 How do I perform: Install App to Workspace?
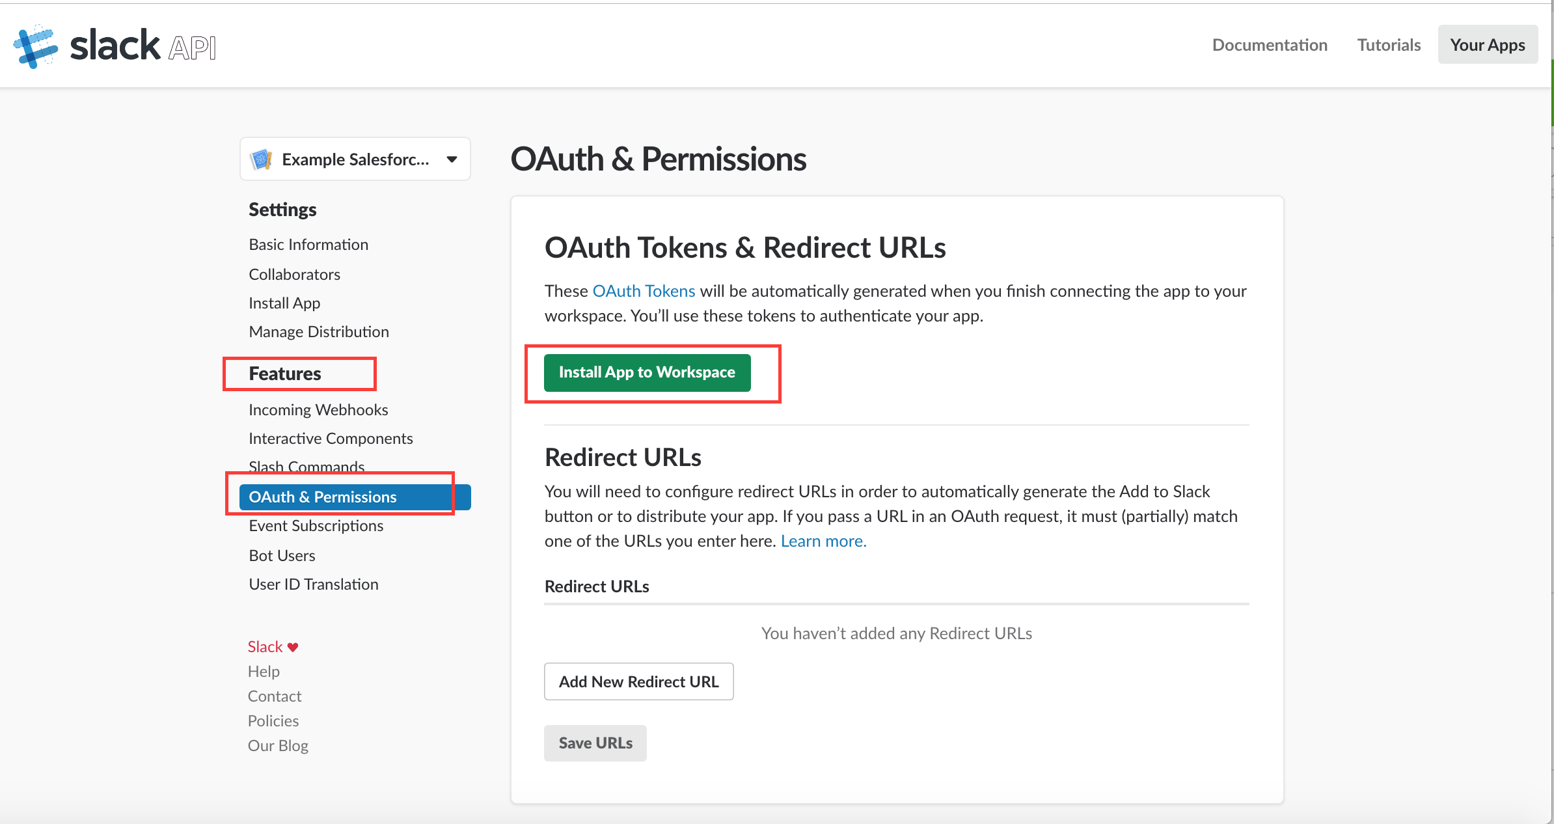point(647,372)
